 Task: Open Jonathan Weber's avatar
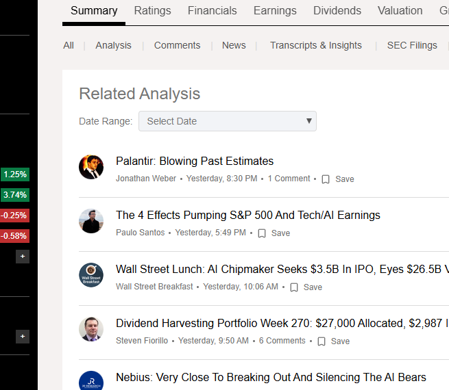91,167
